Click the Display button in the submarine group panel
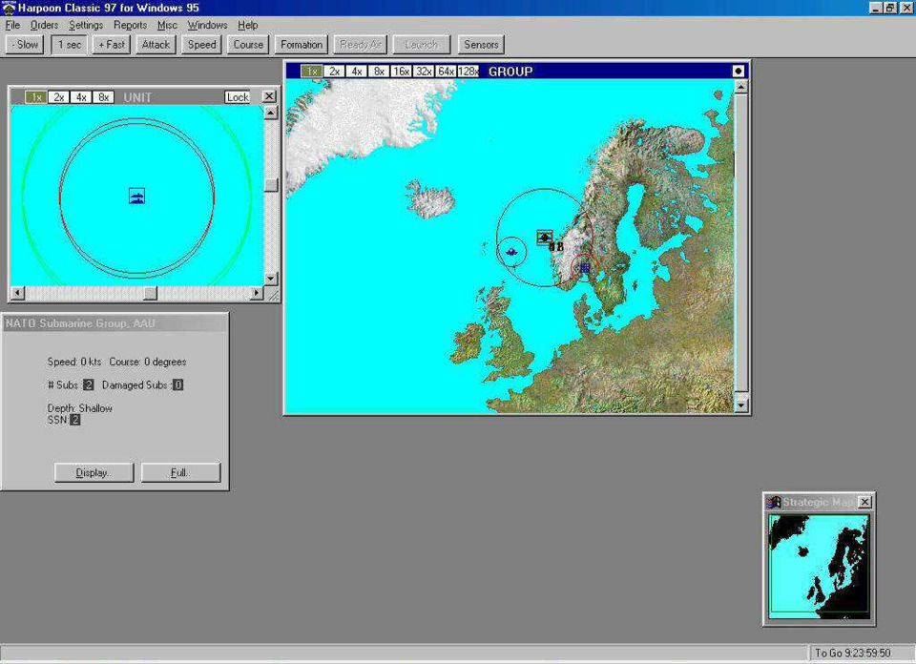 click(94, 472)
